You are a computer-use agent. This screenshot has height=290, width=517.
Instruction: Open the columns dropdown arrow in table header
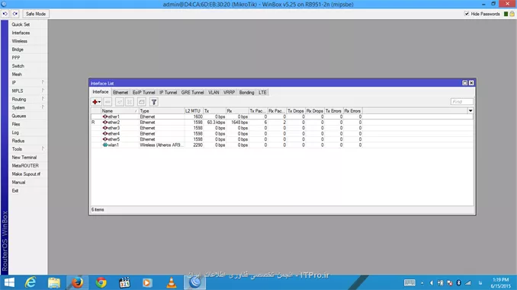click(x=470, y=111)
